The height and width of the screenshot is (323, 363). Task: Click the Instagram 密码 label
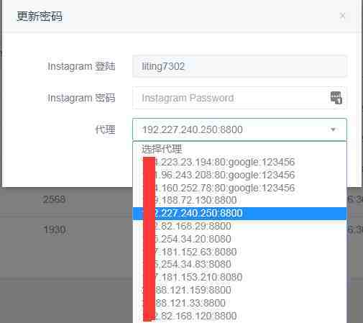pos(81,98)
